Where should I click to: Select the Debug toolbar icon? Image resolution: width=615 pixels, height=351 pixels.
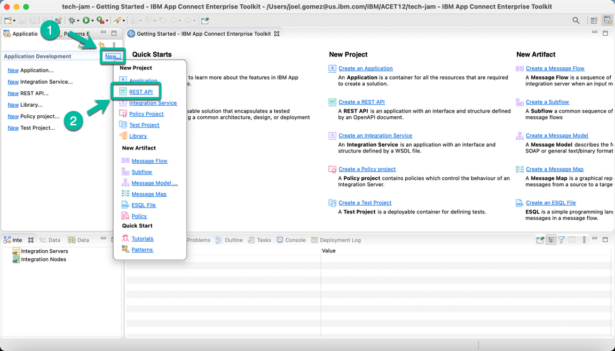[x=72, y=20]
